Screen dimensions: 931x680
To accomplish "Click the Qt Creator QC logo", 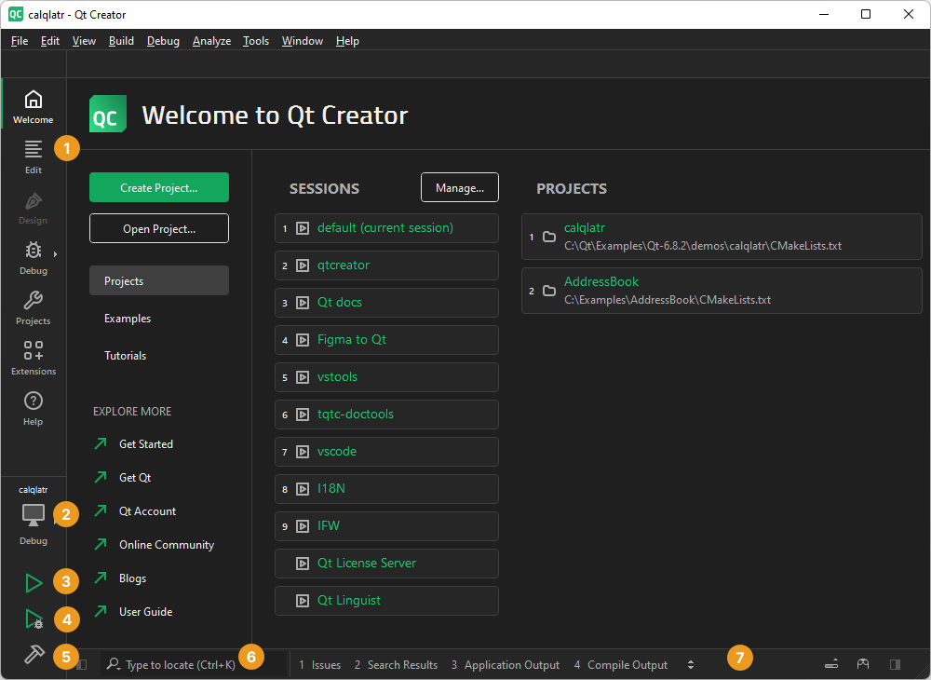I will (108, 114).
